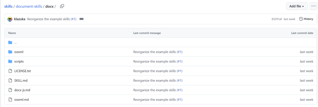Go to document-skills breadcrumb
Viewport: 318px width, 107px height.
click(x=29, y=6)
